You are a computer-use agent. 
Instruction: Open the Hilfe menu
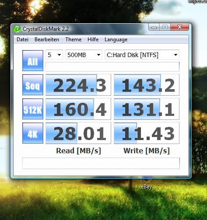93,40
